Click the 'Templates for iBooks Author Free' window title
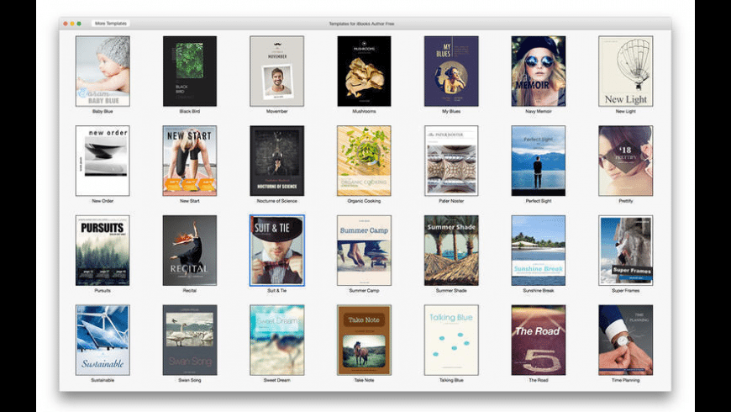The height and width of the screenshot is (412, 731). point(362,24)
